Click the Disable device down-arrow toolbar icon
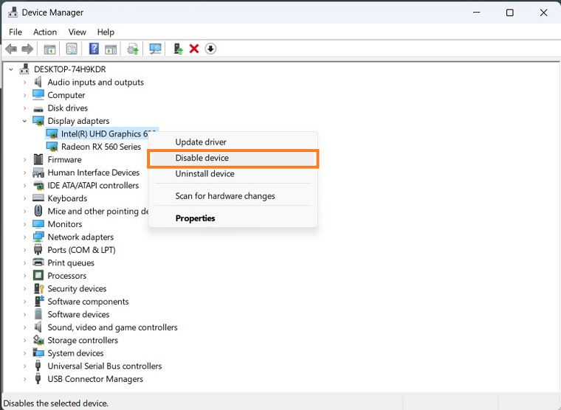The width and height of the screenshot is (561, 410). 210,49
